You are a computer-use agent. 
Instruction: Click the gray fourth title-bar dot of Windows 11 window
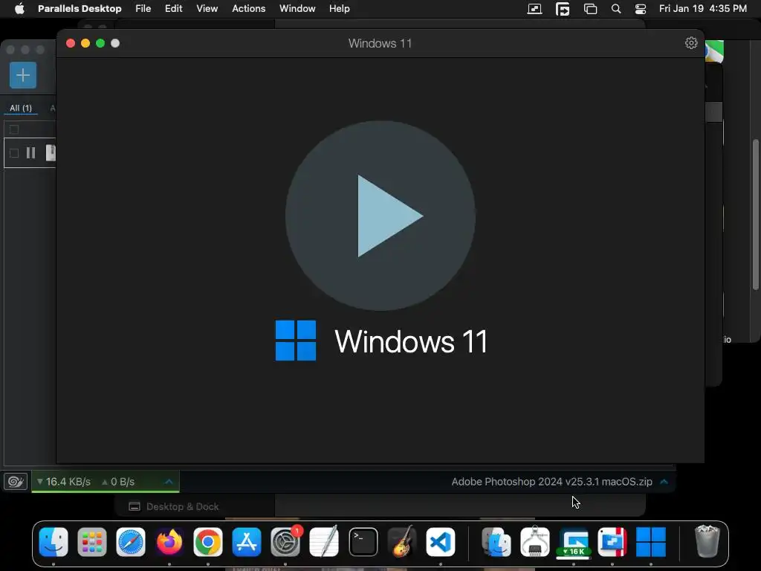coord(115,43)
